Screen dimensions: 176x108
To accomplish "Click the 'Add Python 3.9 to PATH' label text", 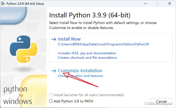I will pyautogui.click(x=73, y=101).
